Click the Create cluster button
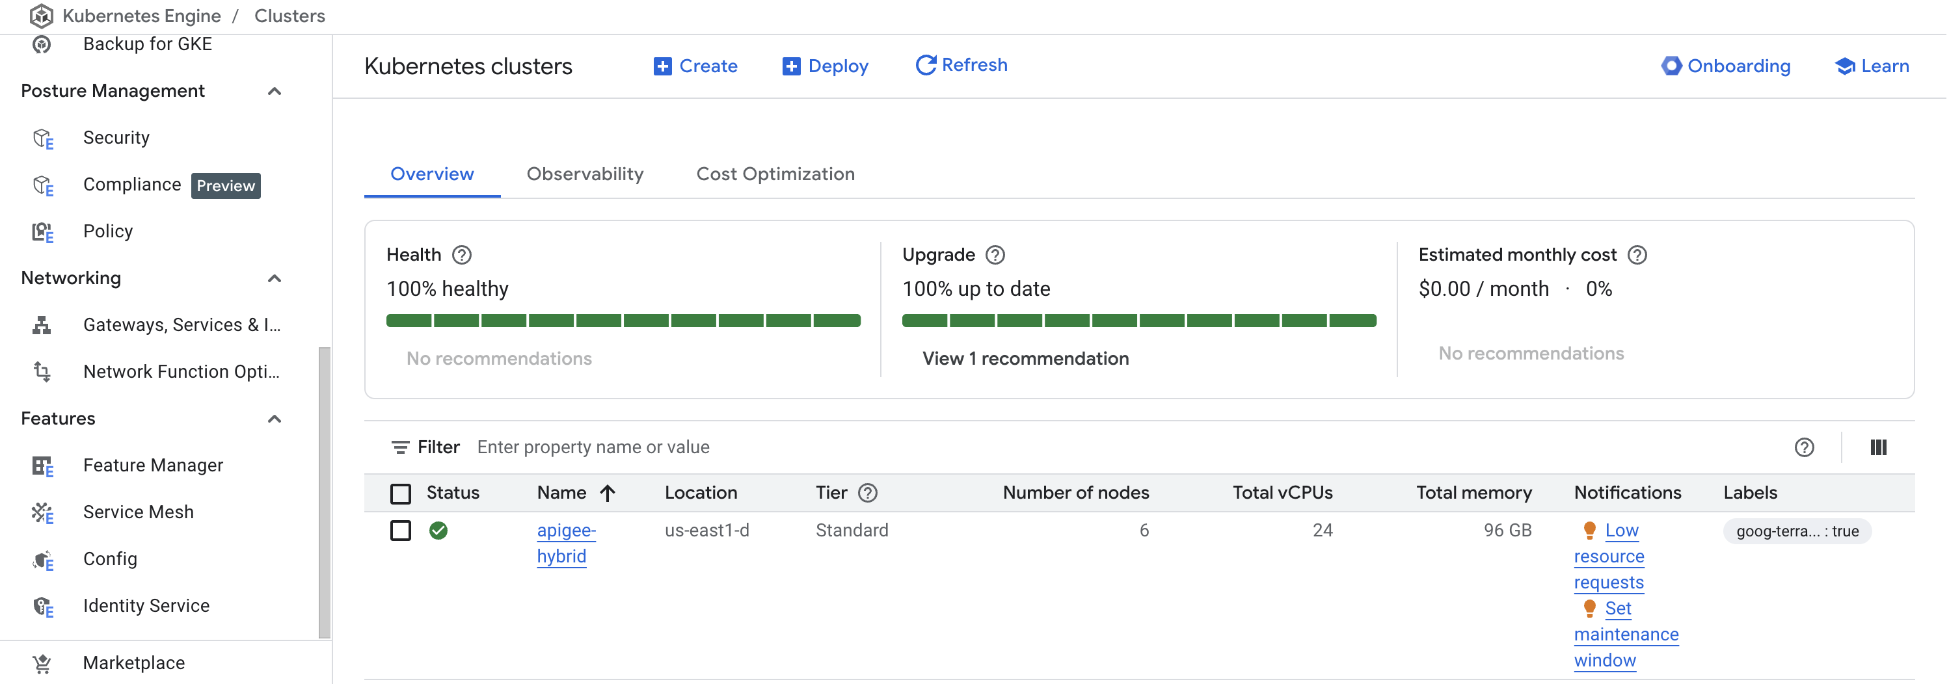The height and width of the screenshot is (684, 1949). tap(695, 66)
